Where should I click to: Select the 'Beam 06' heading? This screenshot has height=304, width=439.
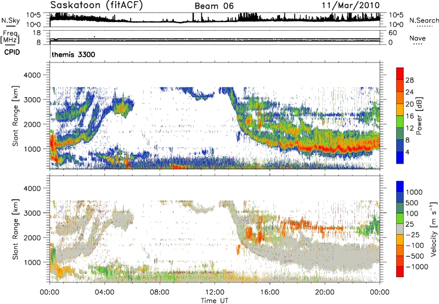click(x=214, y=6)
